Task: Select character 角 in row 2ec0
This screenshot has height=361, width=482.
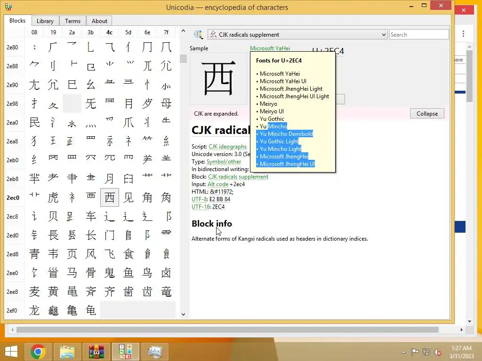Action: point(147,197)
